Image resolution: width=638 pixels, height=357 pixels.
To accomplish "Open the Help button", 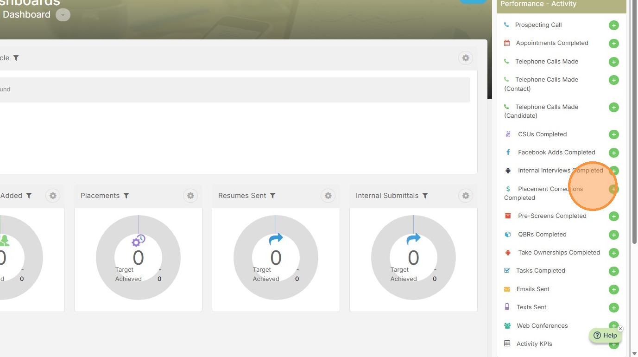I will click(605, 335).
